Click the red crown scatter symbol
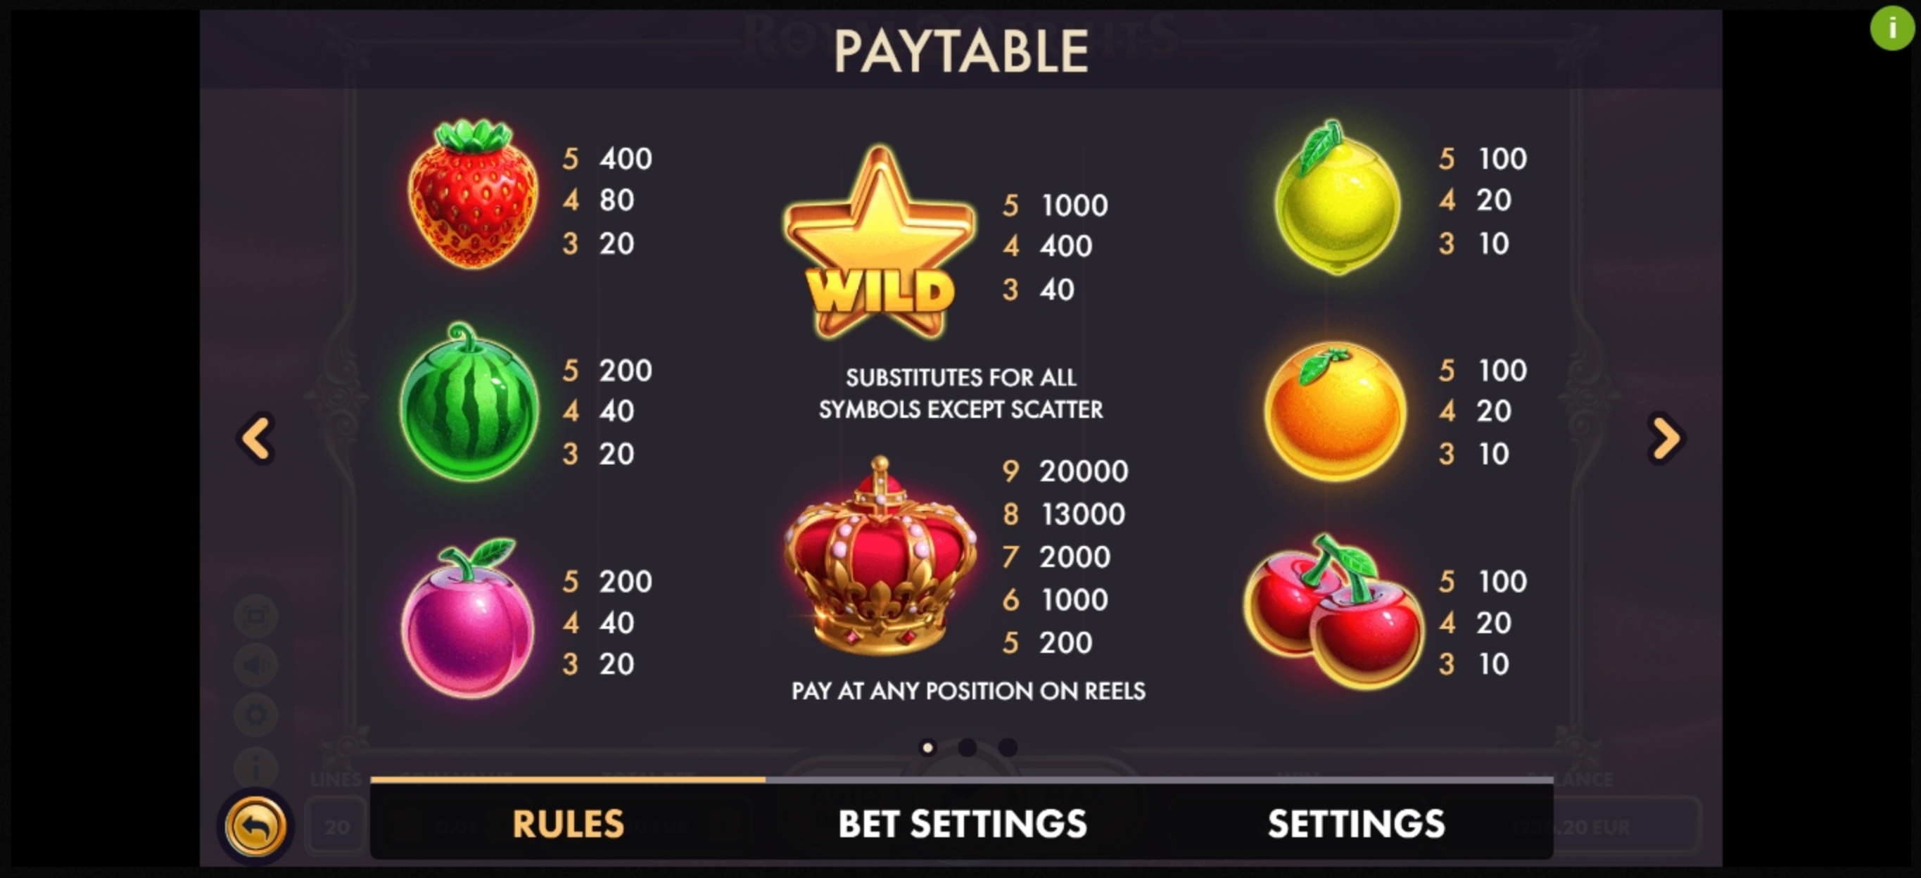The width and height of the screenshot is (1921, 878). (880, 556)
